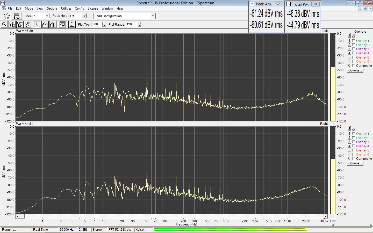This screenshot has height=233, width=373.
Task: Click the vertical autoscale icon
Action: pyautogui.click(x=72, y=24)
